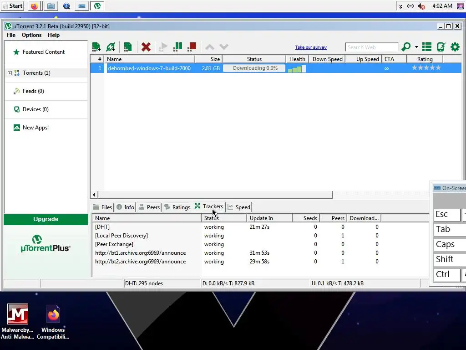This screenshot has height=350, width=466.
Task: Click the green Upgrade button
Action: point(46,219)
